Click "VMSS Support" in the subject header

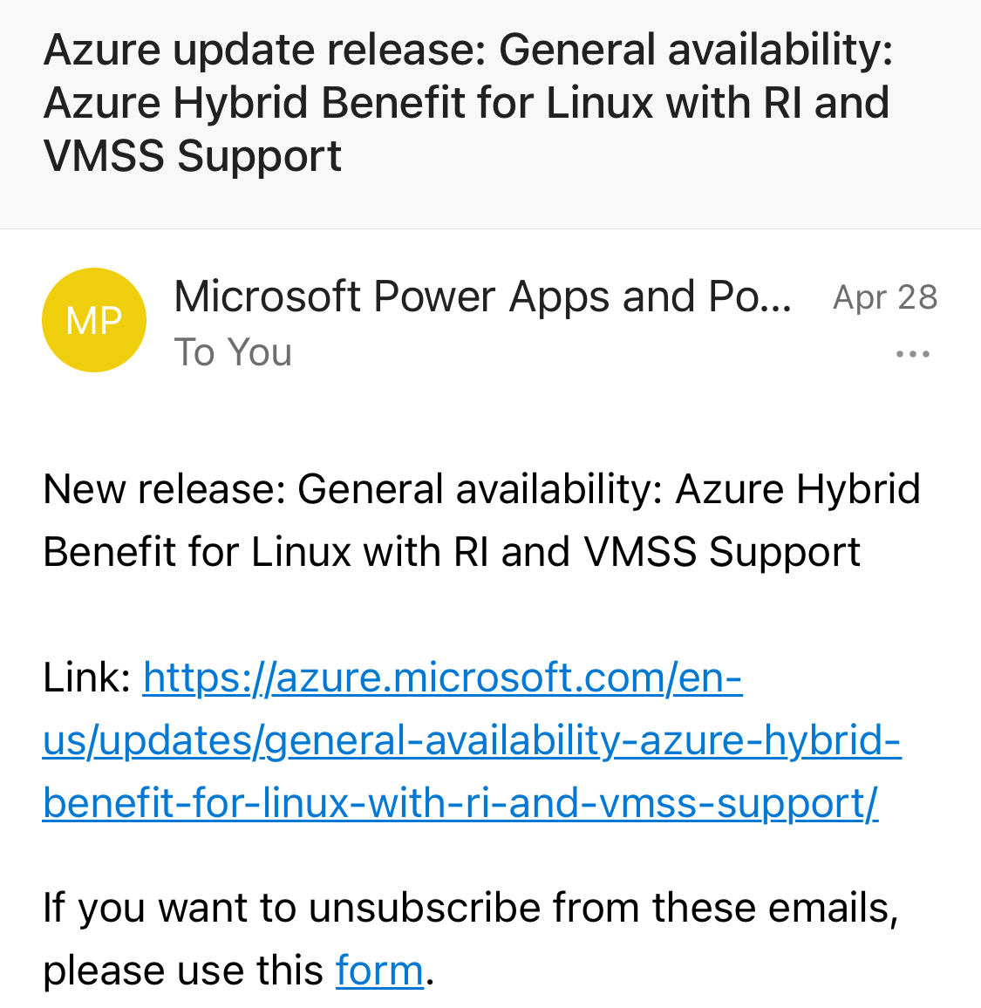point(192,156)
